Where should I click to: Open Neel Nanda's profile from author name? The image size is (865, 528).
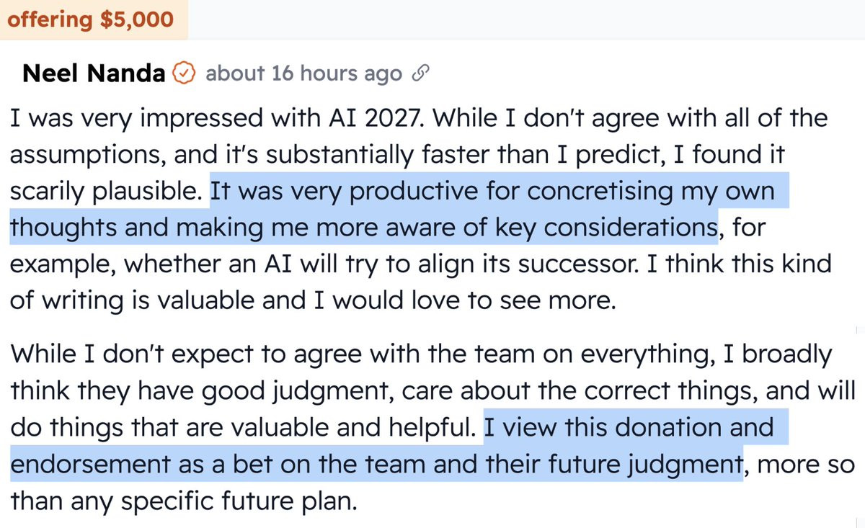point(94,73)
